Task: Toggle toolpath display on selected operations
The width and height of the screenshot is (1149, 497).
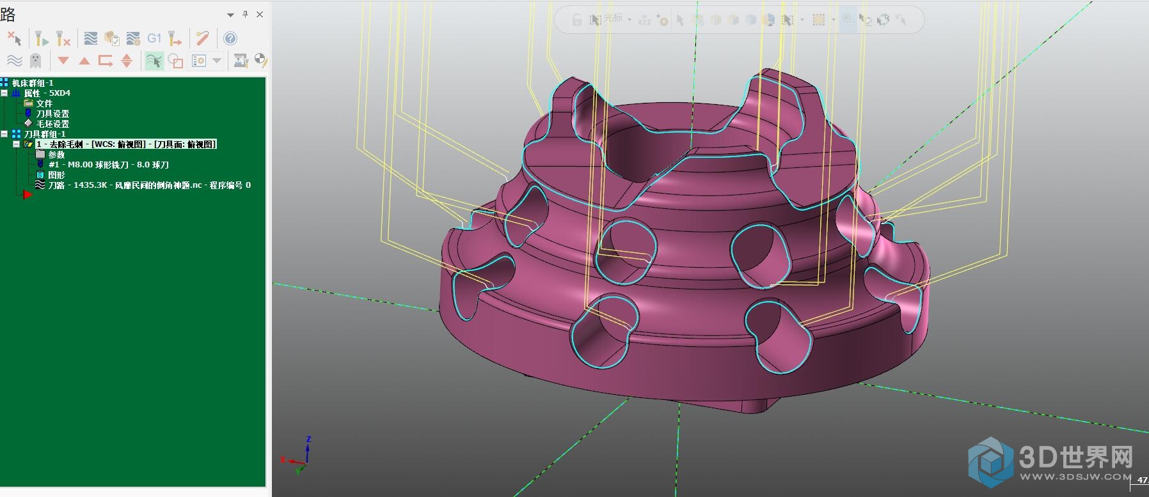Action: click(14, 61)
